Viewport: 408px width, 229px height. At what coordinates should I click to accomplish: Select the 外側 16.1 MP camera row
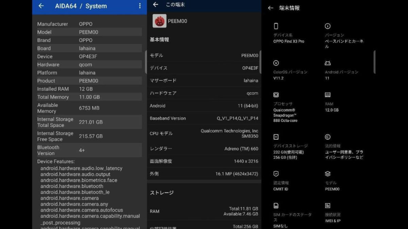[x=204, y=174]
